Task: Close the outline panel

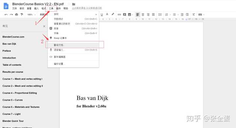Action: click(x=44, y=26)
